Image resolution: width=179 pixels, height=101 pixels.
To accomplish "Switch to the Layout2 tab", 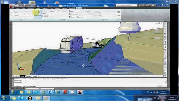I will (35, 76).
